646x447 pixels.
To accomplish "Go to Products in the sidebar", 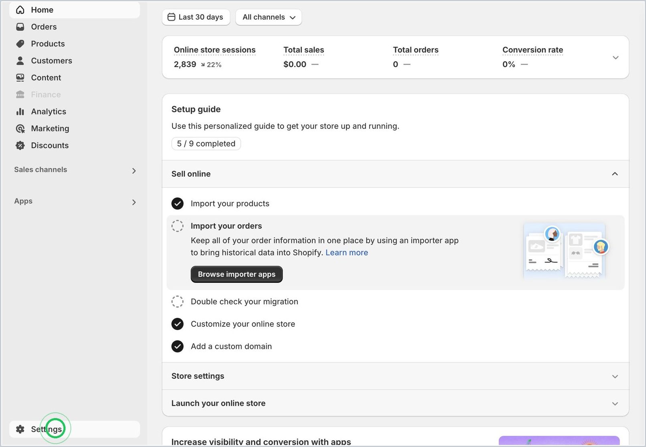I will point(75,44).
